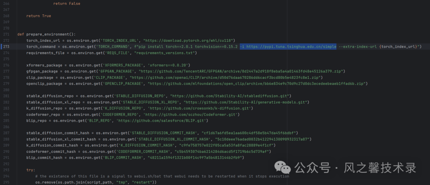Viewport: 430px width, 185px height.
Task: Click the 'try:' keyword on line 293
Action: point(31,170)
